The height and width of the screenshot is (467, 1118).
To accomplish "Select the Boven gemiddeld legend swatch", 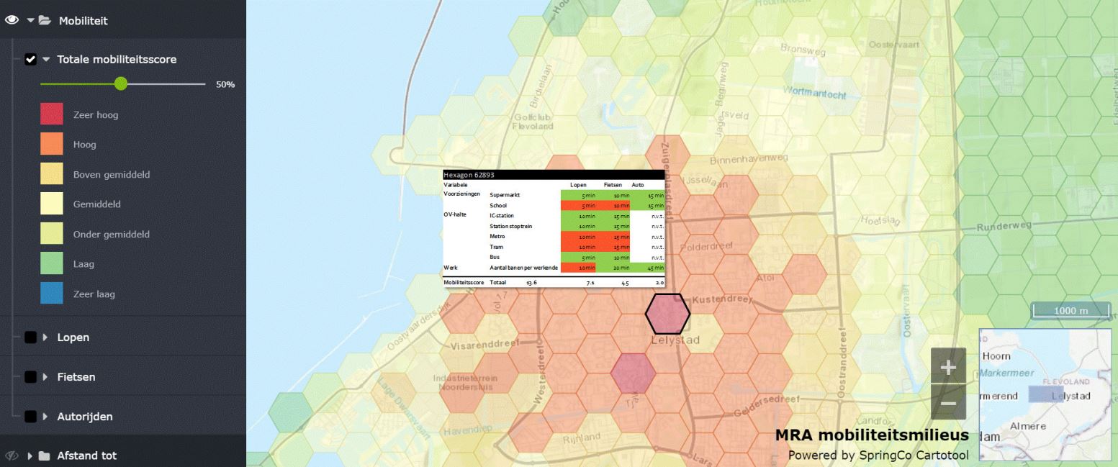I will pos(52,174).
